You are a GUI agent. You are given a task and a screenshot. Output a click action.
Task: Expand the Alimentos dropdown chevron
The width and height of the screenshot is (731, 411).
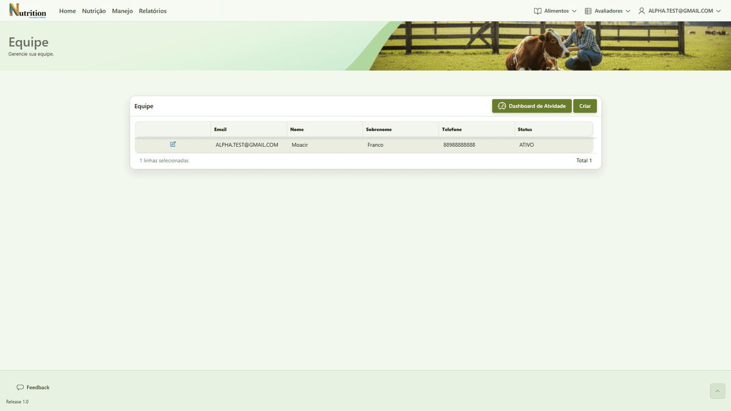click(x=574, y=11)
